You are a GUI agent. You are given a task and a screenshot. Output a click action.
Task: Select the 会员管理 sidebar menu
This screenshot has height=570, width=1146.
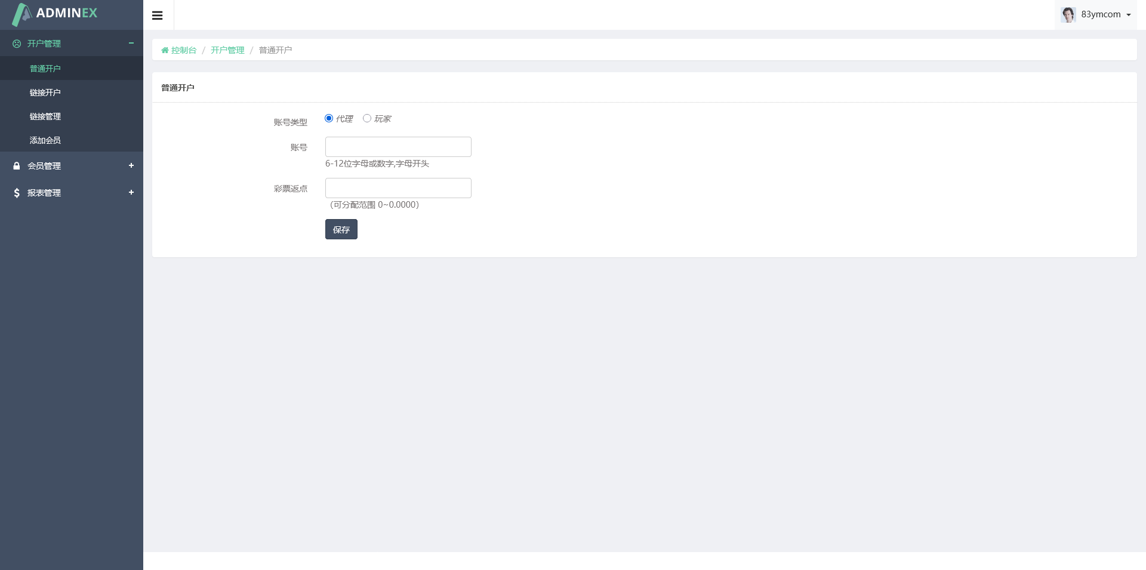72,166
